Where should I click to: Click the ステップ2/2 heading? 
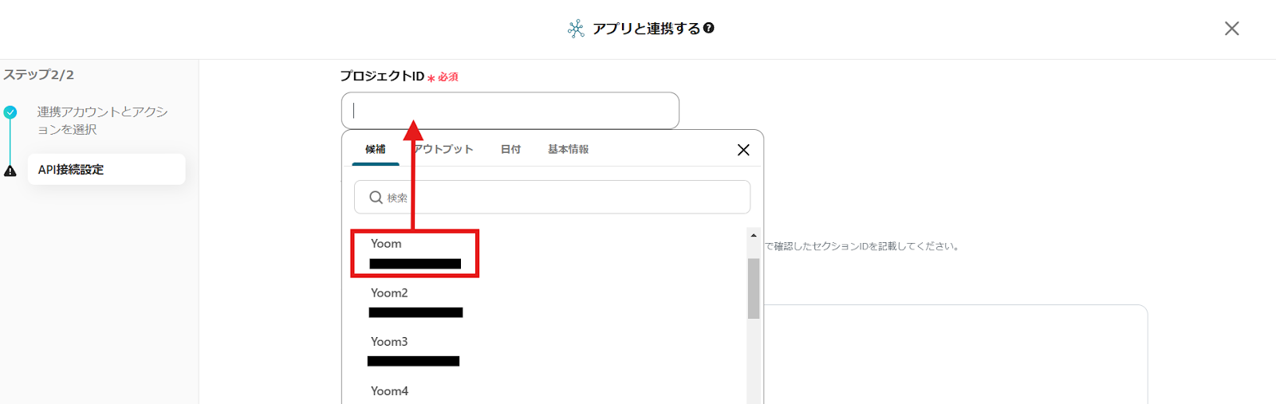tap(38, 75)
